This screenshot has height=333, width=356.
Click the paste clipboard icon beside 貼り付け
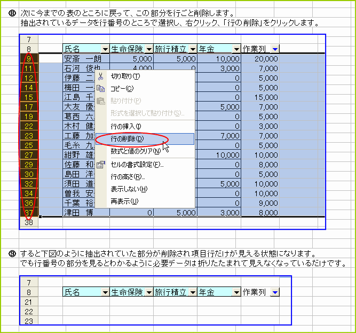100,100
